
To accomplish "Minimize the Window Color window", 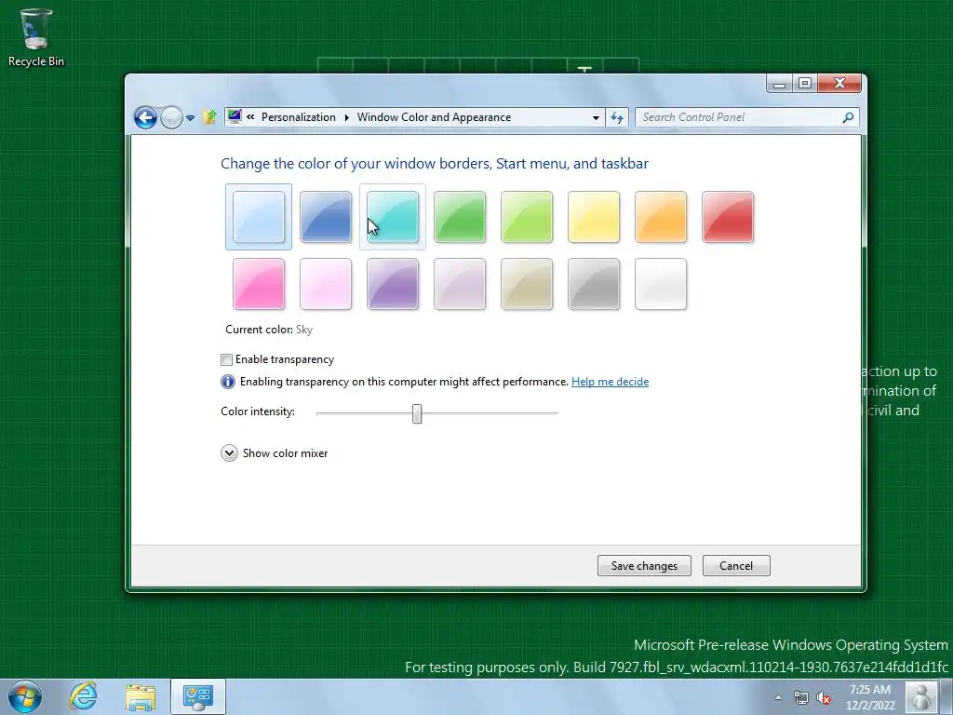I will (779, 83).
